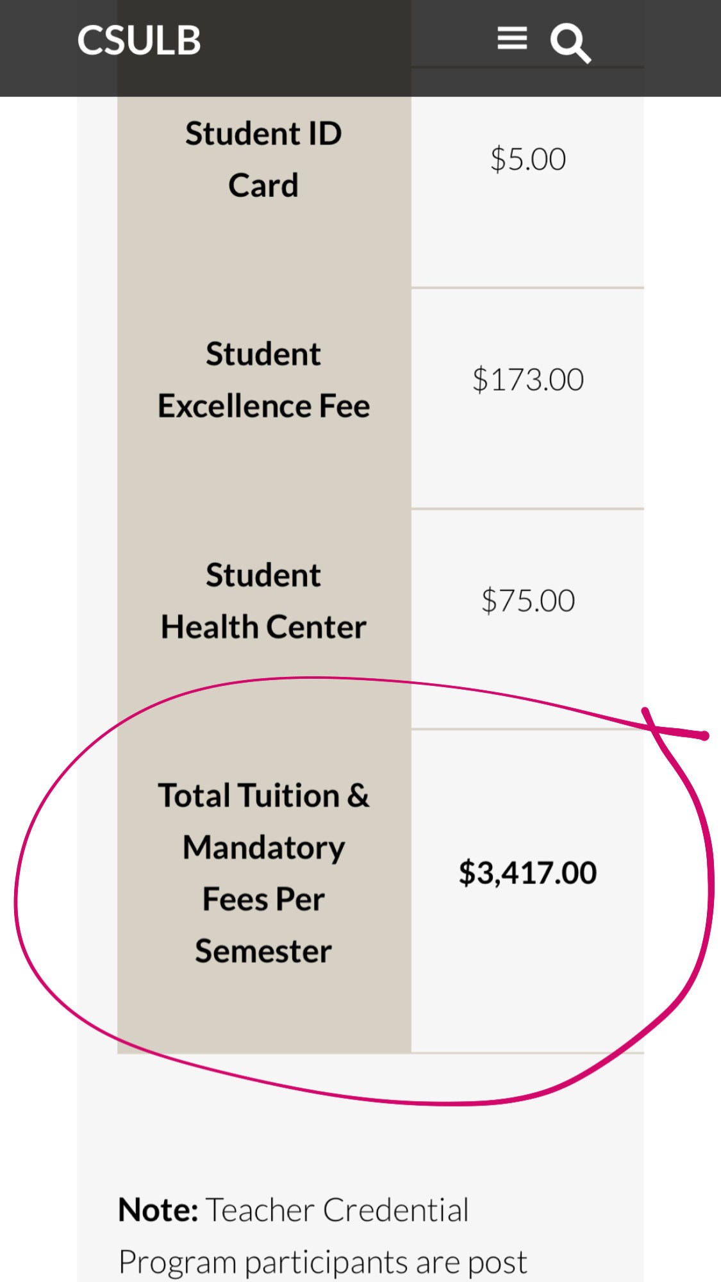Click the bold Note: heading

coord(158,1210)
